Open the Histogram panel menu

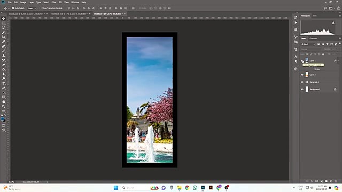pos(340,16)
